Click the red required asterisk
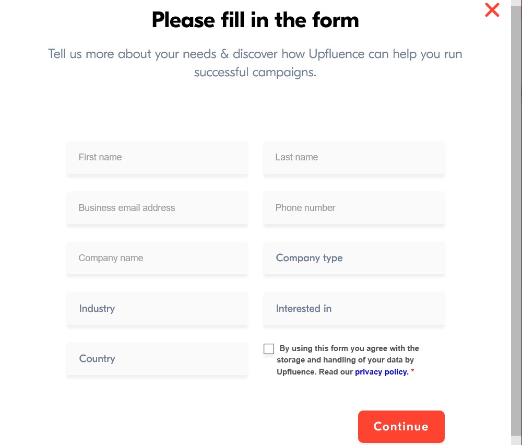 tap(413, 372)
